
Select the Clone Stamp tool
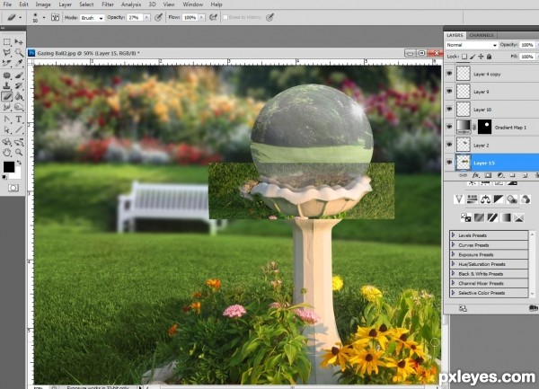pos(7,86)
